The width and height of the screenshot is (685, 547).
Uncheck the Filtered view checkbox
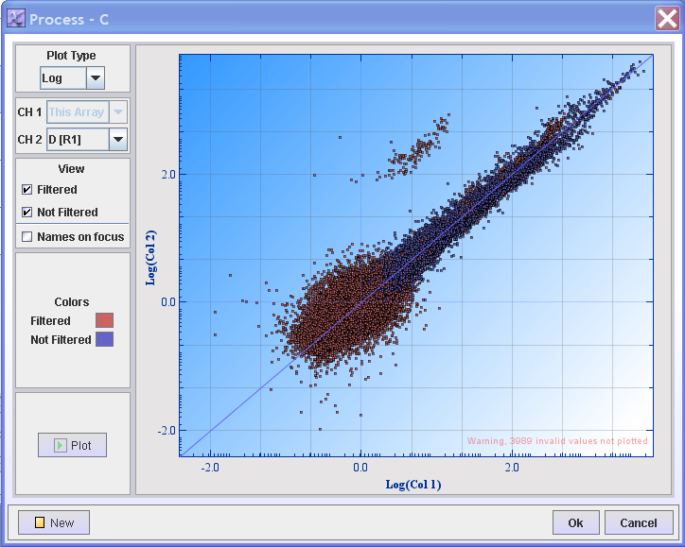click(27, 189)
